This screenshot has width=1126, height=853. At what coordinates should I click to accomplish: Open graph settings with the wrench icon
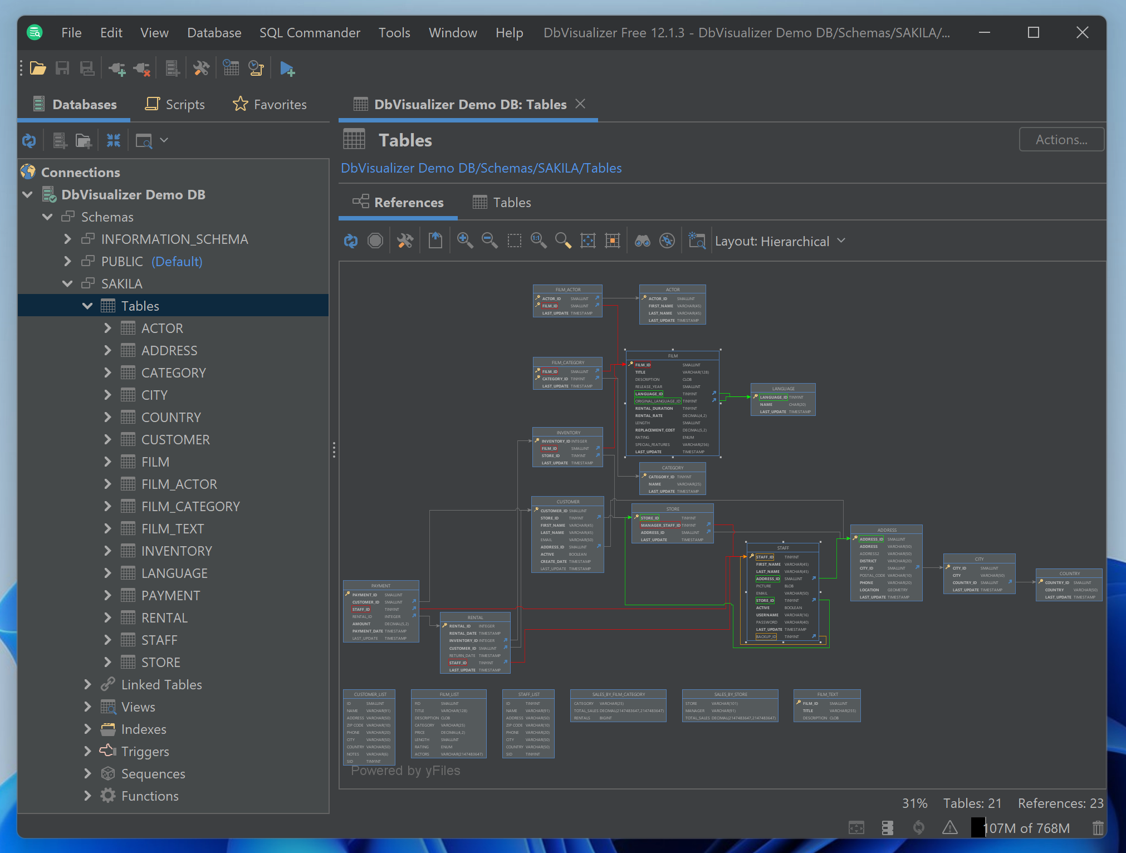(x=405, y=241)
